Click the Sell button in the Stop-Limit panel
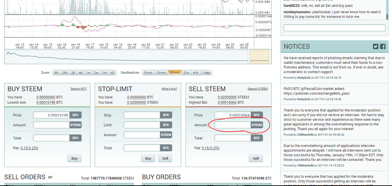This screenshot has height=186, width=392. point(165,158)
